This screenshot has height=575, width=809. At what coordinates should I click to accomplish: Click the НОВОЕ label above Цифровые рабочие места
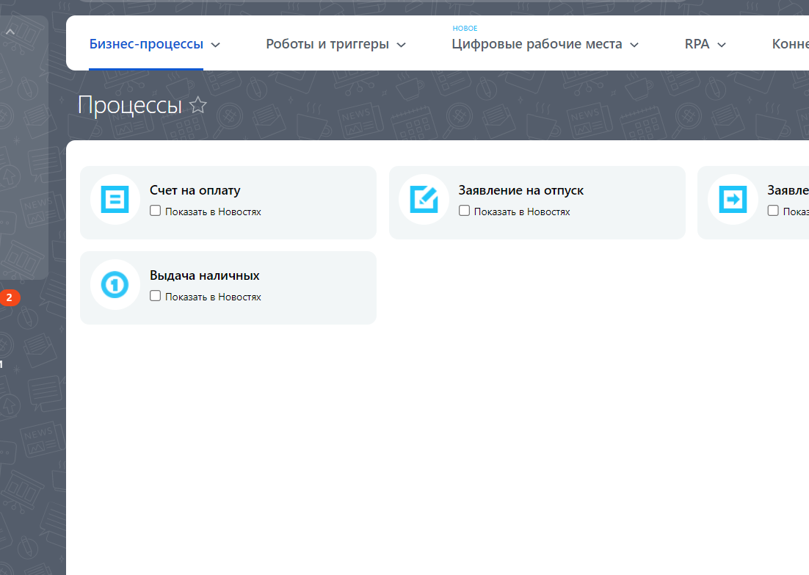tap(465, 29)
